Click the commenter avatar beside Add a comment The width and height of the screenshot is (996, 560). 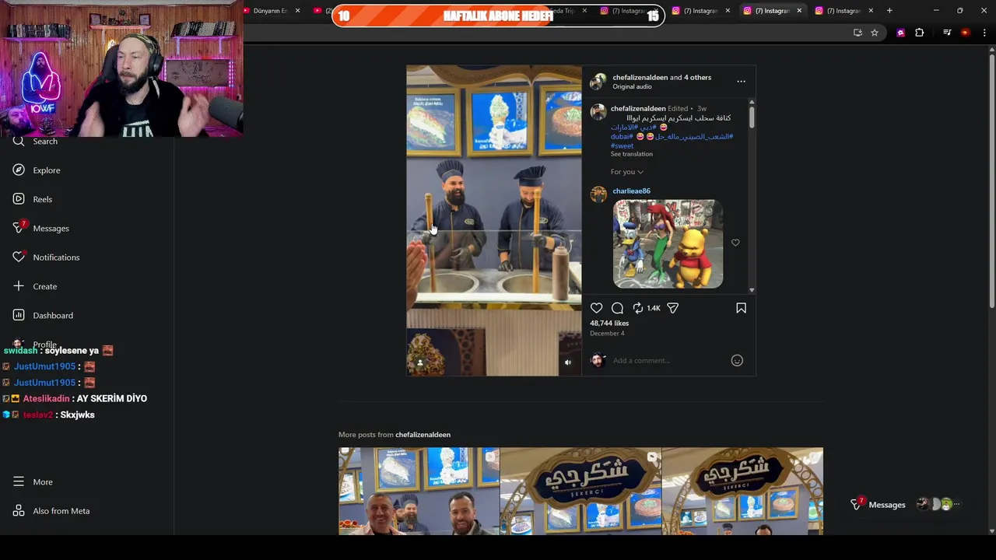pos(598,360)
